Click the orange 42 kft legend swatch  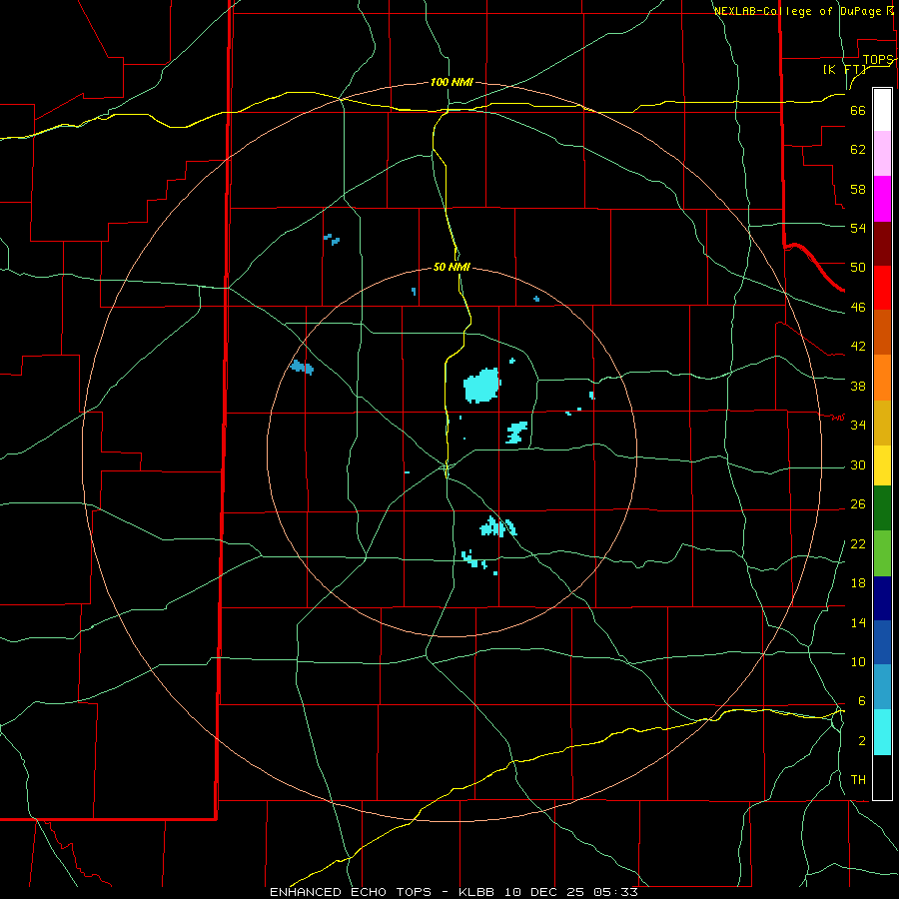pyautogui.click(x=882, y=378)
